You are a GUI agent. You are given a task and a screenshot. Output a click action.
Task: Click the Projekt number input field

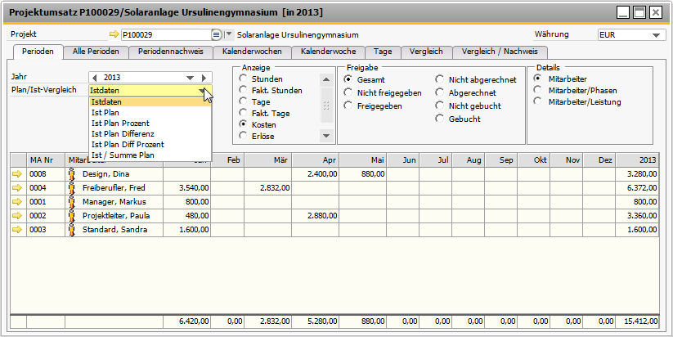point(165,35)
